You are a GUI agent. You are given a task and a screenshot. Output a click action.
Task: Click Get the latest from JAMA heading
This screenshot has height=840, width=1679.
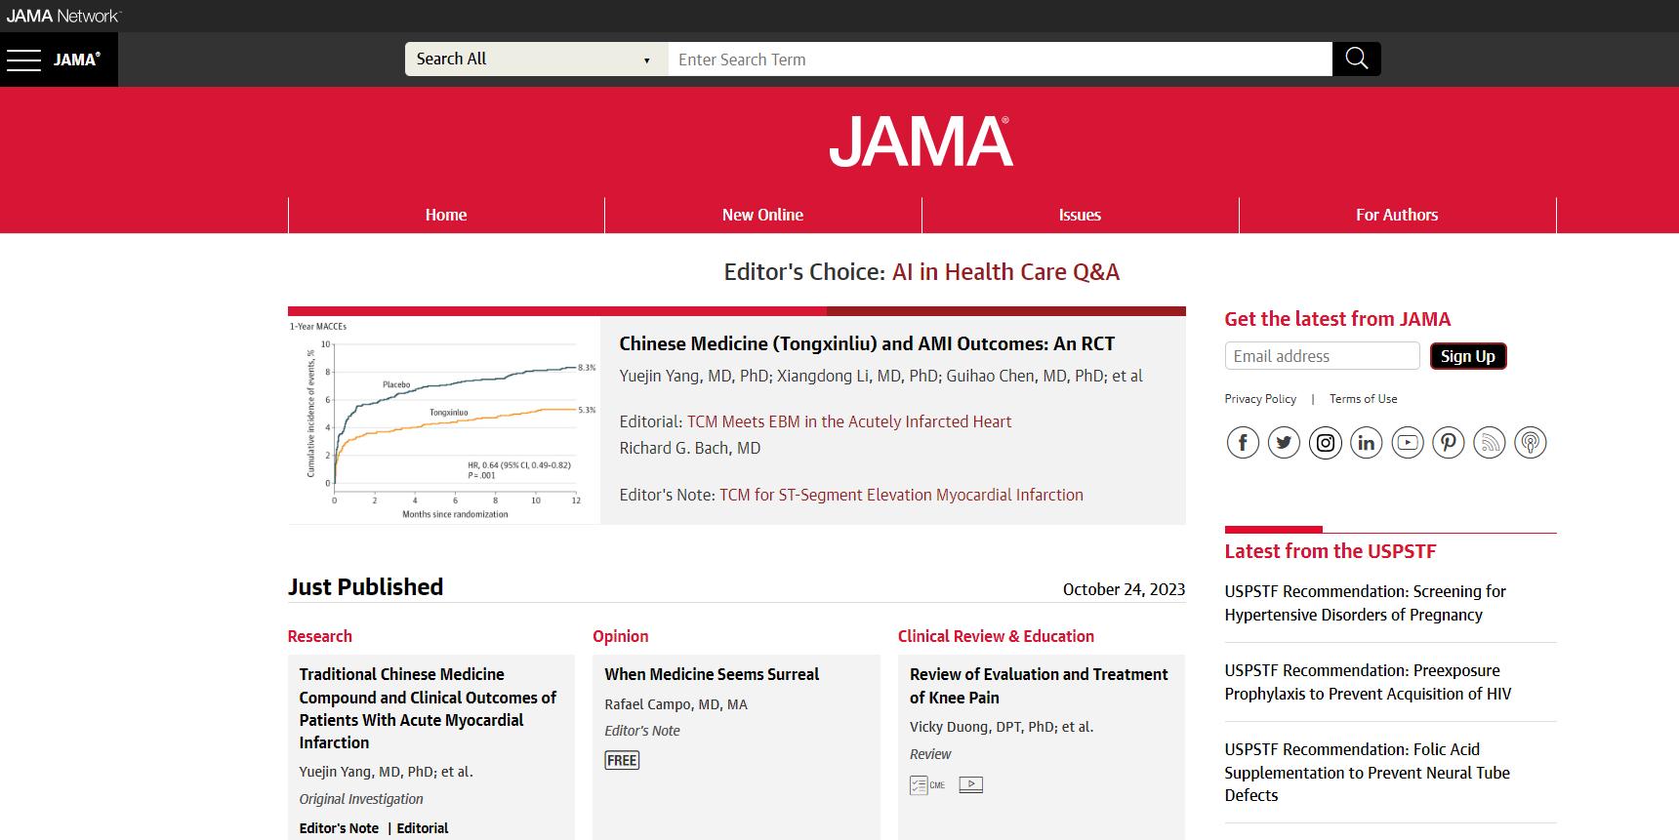(1337, 319)
